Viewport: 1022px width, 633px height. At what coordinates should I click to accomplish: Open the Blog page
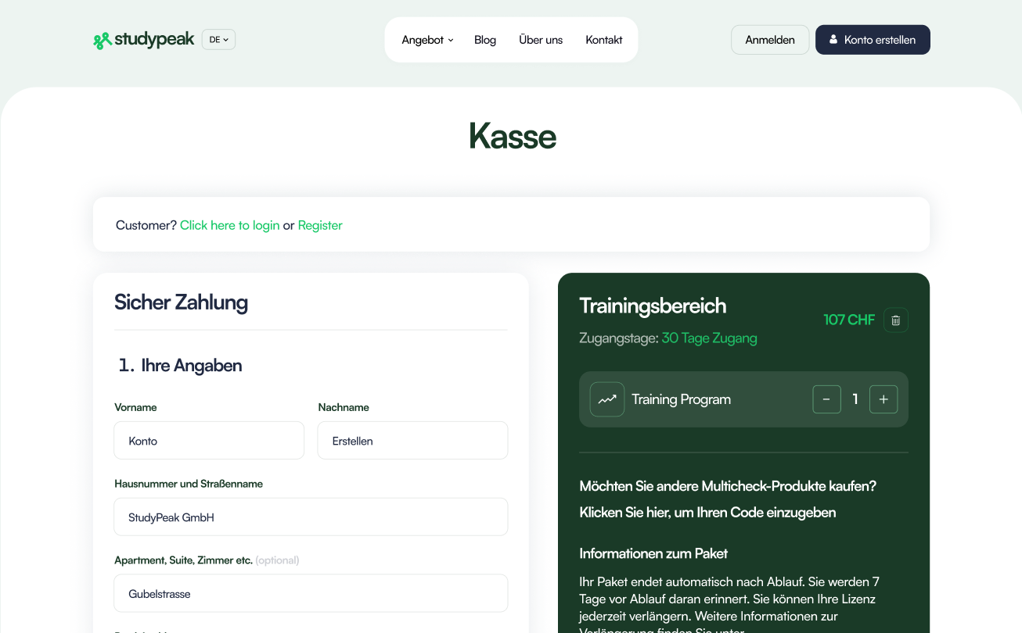pos(485,40)
